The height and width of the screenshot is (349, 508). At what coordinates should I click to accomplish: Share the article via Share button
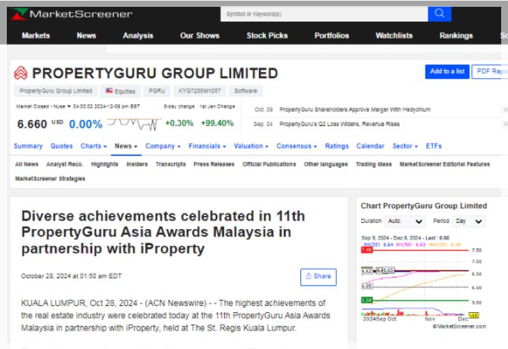(x=318, y=276)
